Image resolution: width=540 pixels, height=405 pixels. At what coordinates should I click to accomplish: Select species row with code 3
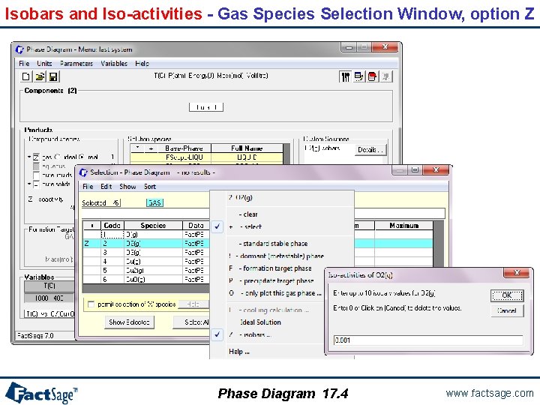click(x=146, y=253)
